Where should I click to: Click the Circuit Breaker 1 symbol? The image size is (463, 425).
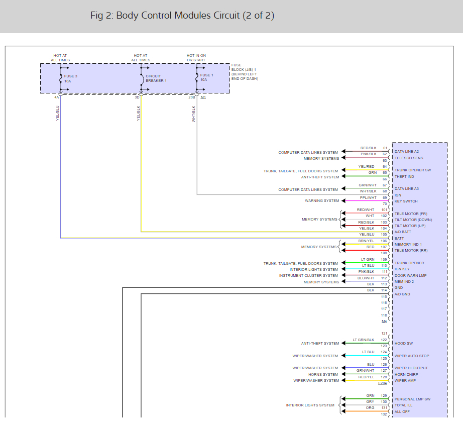141,78
